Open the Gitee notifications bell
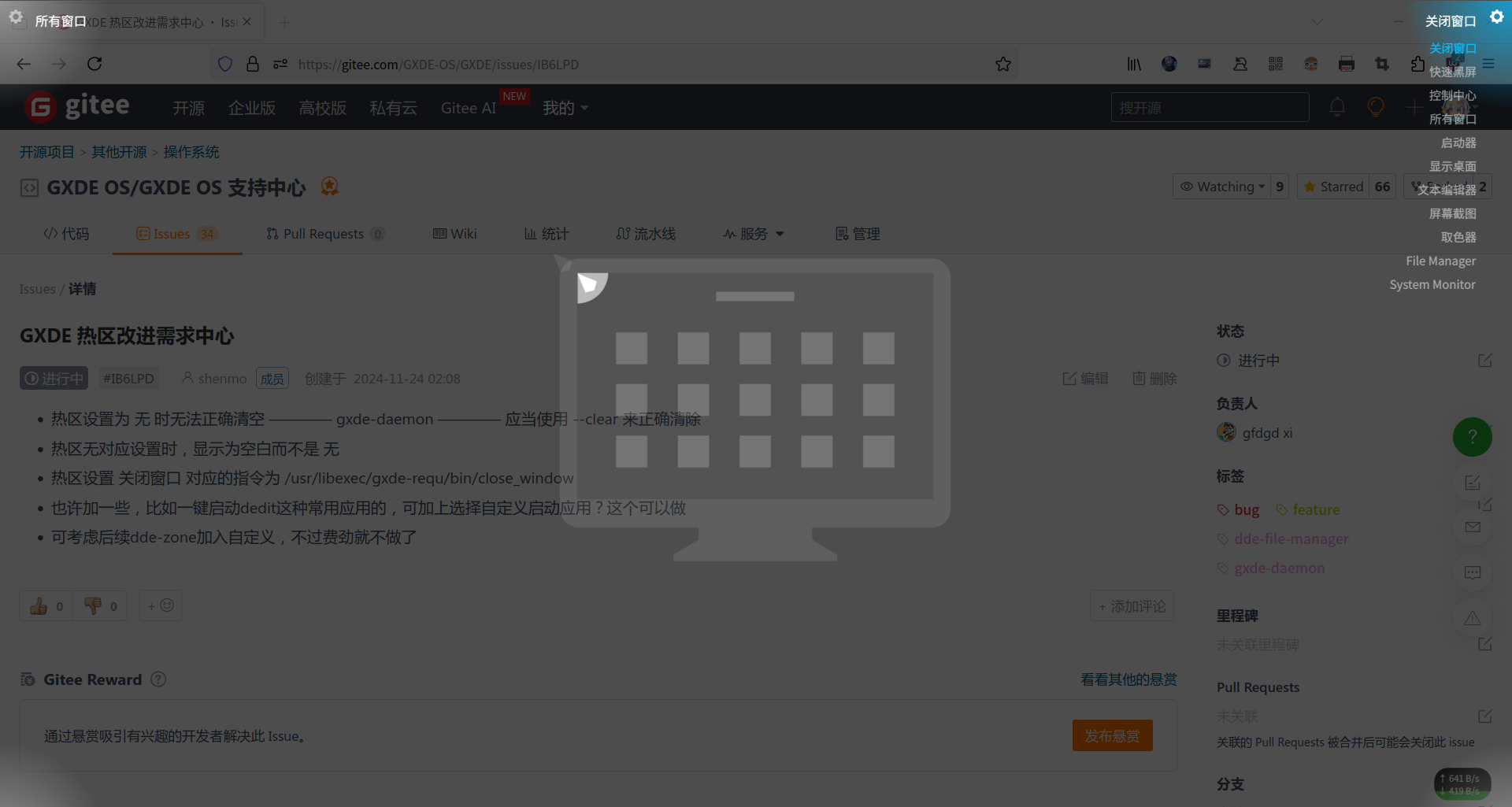 (x=1337, y=106)
